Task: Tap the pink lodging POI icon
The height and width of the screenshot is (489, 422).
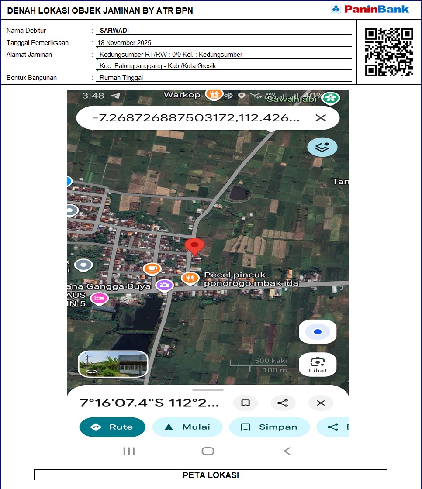Action: 99,298
